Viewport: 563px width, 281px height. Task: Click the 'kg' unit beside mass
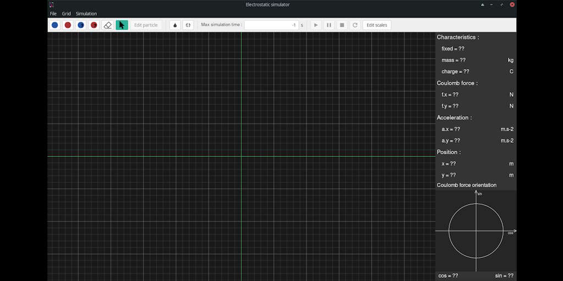[511, 60]
